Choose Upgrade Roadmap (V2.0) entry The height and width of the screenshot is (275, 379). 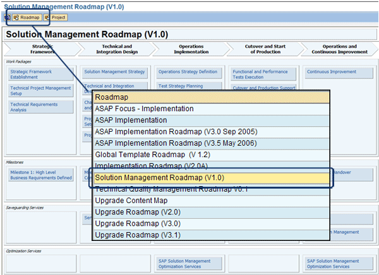click(x=212, y=212)
